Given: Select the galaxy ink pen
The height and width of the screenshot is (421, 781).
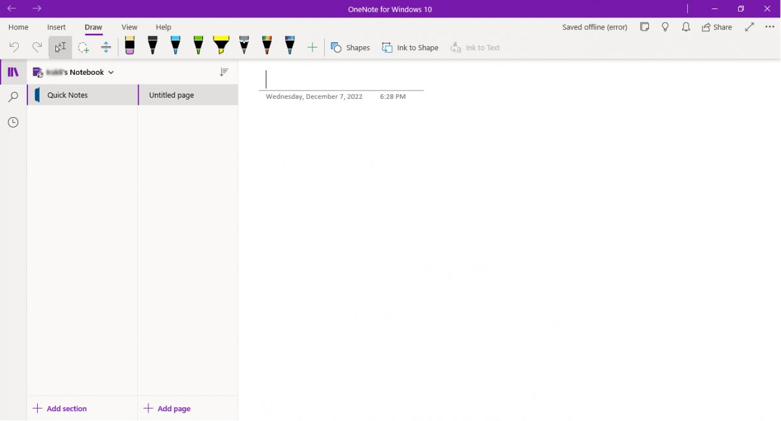Looking at the screenshot, I should (x=290, y=46).
